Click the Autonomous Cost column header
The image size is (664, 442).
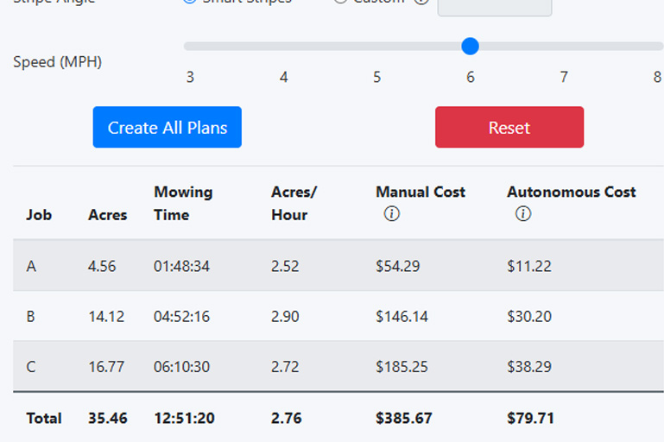[x=572, y=193]
